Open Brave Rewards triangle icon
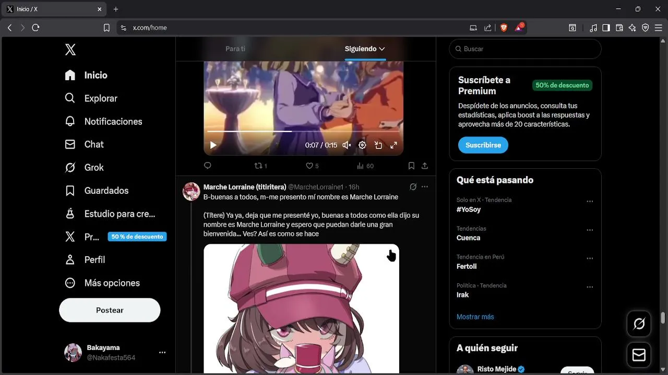The width and height of the screenshot is (668, 375). [519, 28]
